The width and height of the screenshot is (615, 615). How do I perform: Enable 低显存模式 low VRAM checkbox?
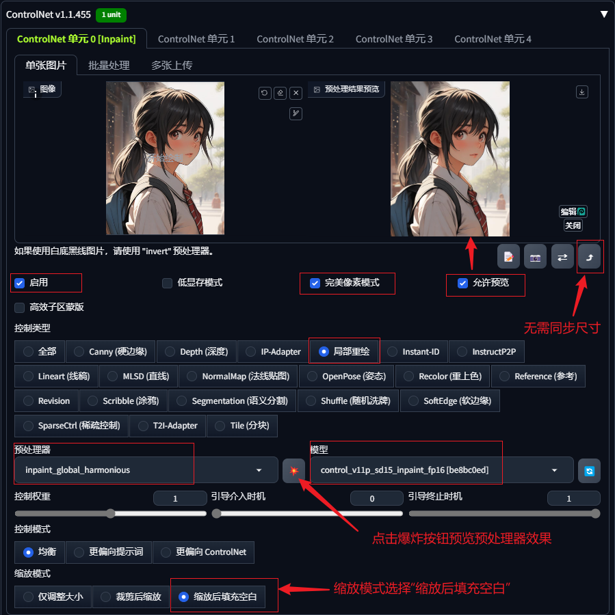click(168, 283)
